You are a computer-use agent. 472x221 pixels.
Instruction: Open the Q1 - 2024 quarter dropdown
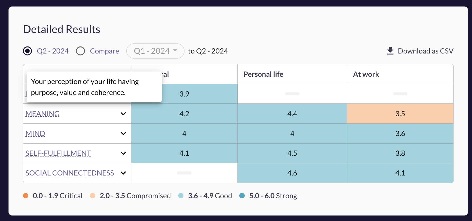tap(155, 51)
